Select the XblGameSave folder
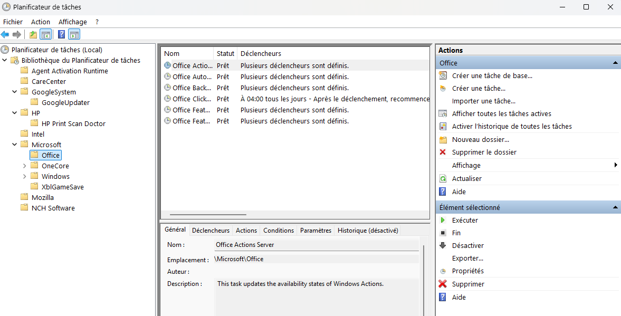The image size is (621, 316). (x=63, y=187)
